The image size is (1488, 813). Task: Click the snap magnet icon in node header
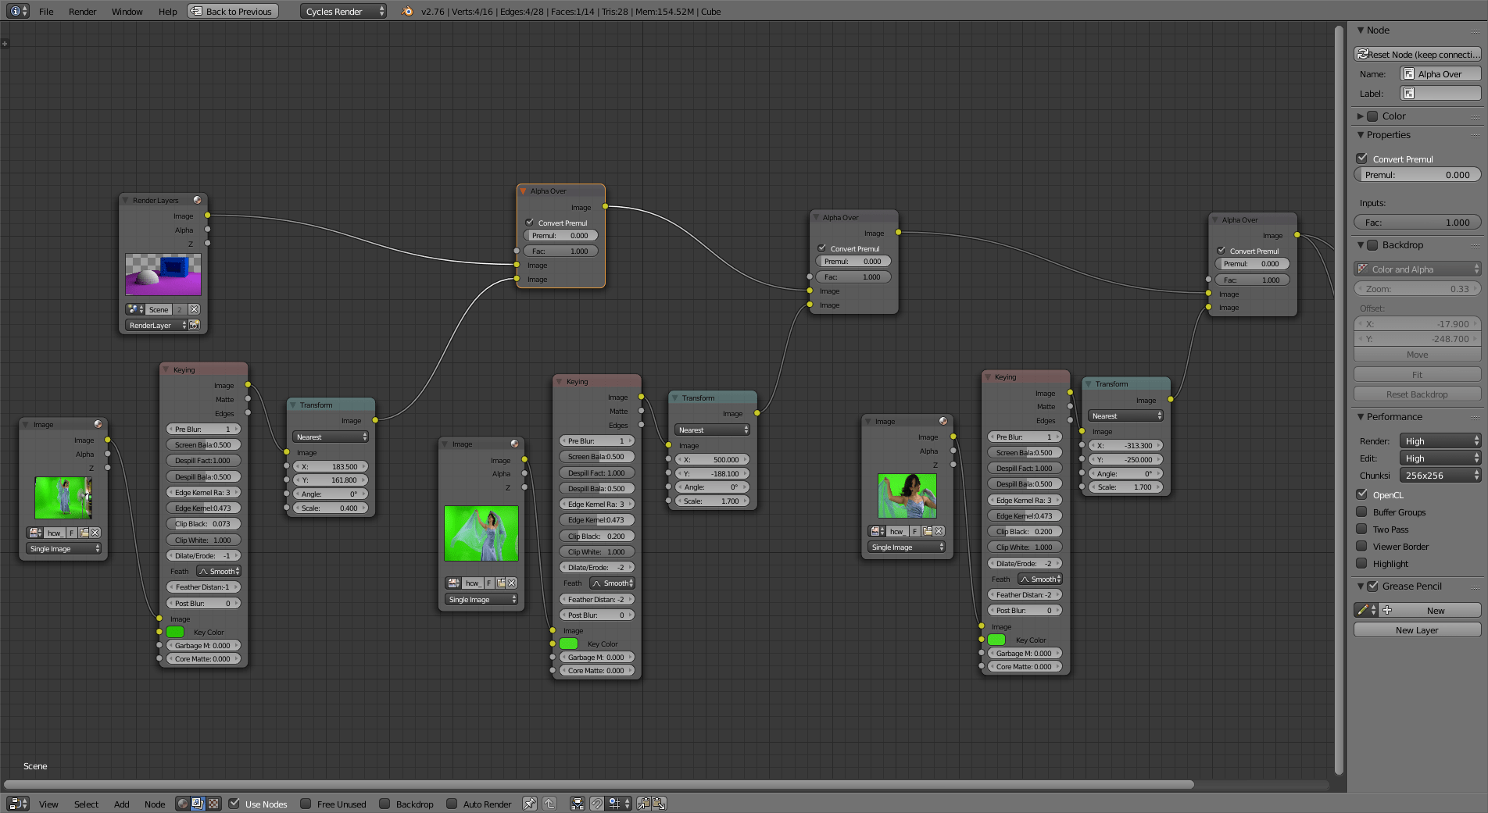coord(596,804)
